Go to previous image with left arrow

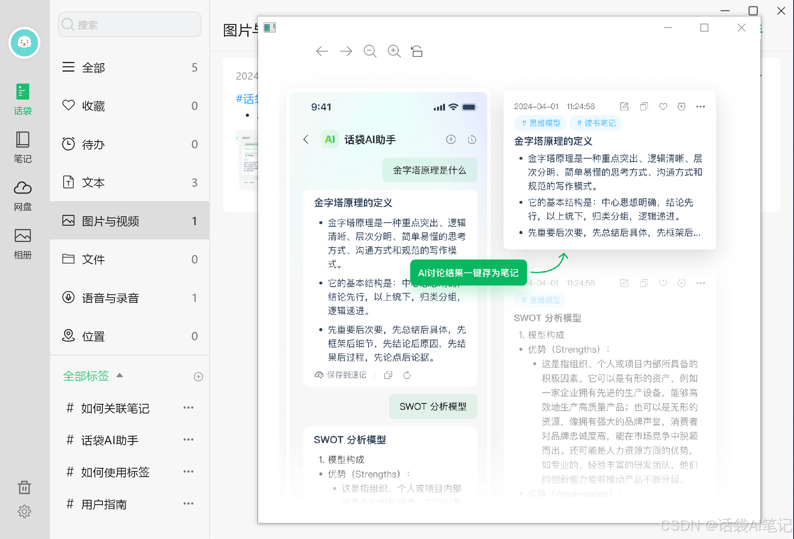click(322, 51)
